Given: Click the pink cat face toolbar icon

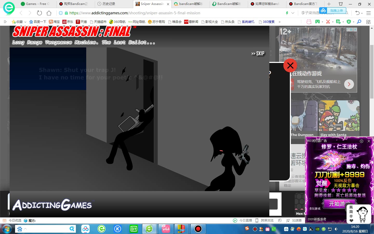Looking at the screenshot, I should (309, 22).
